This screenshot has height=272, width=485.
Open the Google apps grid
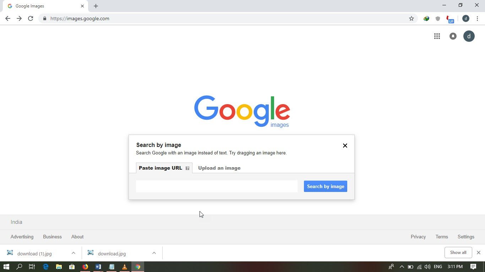(437, 36)
